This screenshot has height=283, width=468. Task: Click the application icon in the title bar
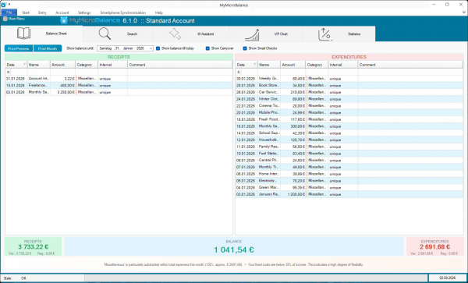3,5
